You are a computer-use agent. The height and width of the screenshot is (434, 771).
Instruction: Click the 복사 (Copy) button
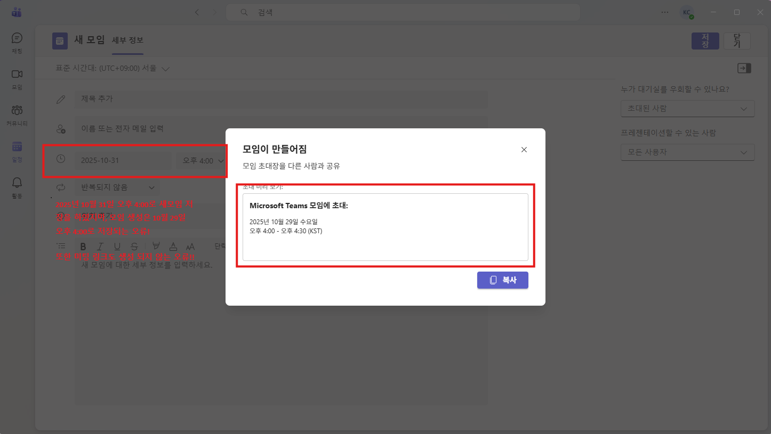tap(503, 280)
